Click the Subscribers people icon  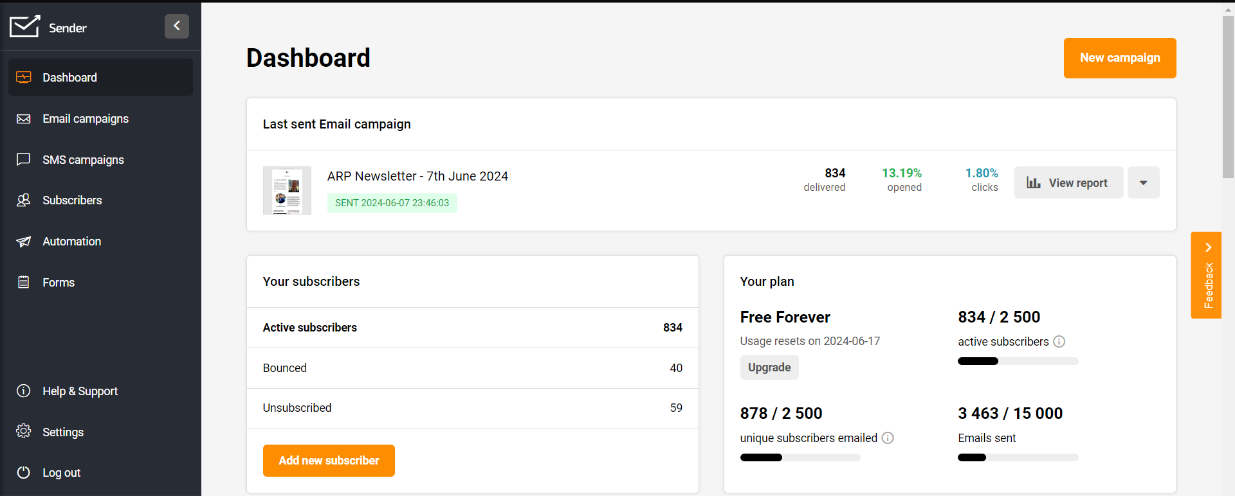(24, 200)
